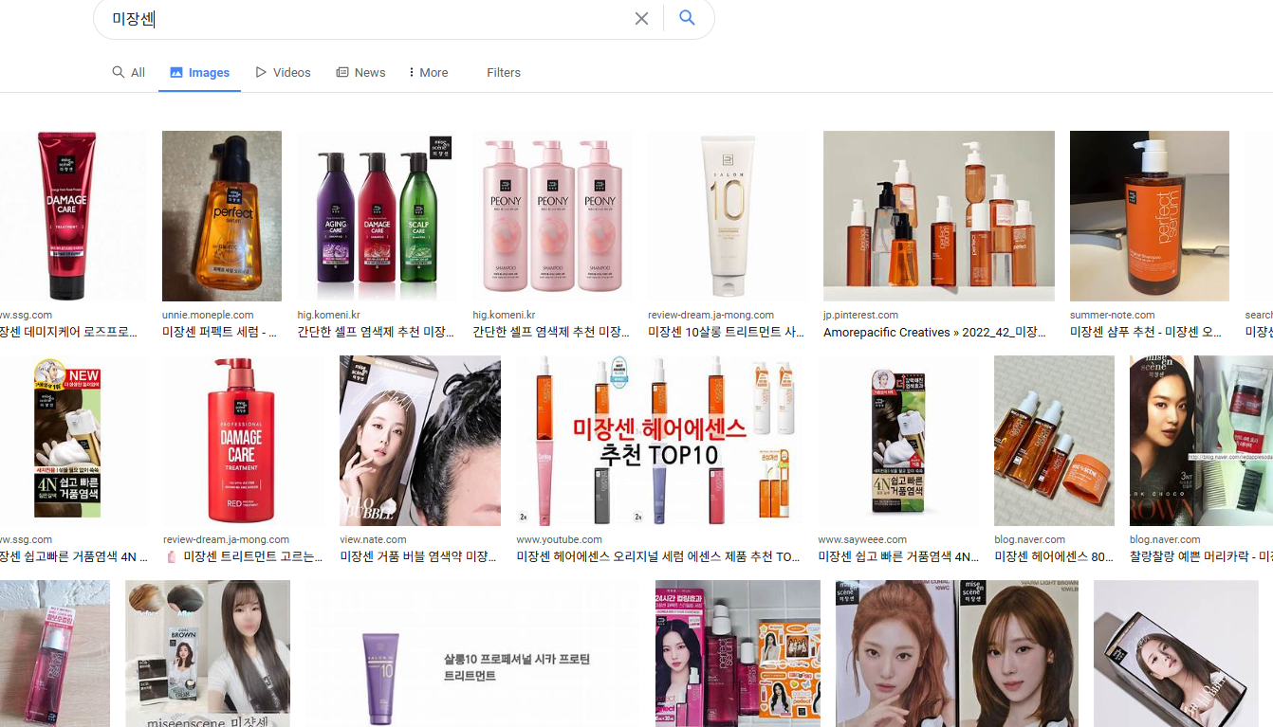Open the 'Amorepacific Creatives » 2022_42' title
The width and height of the screenshot is (1273, 727).
934,333
